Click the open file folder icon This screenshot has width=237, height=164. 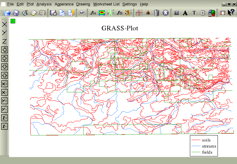pyautogui.click(x=7, y=13)
